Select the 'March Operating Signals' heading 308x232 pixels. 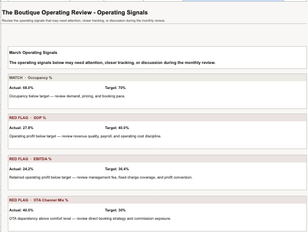tap(33, 53)
